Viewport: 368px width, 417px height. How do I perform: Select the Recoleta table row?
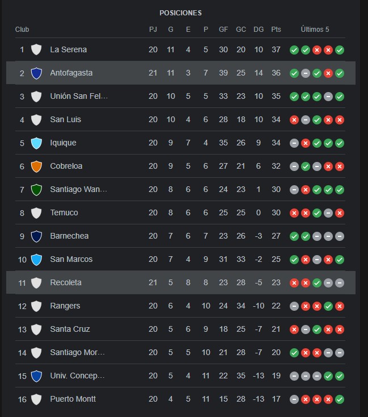(x=181, y=282)
